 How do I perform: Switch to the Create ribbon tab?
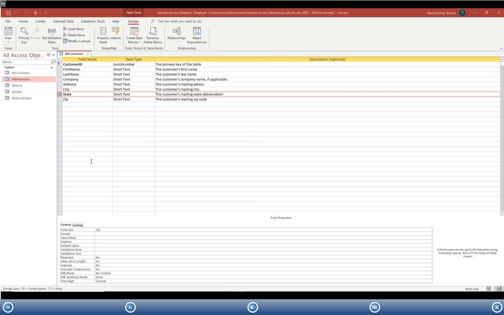click(x=40, y=21)
